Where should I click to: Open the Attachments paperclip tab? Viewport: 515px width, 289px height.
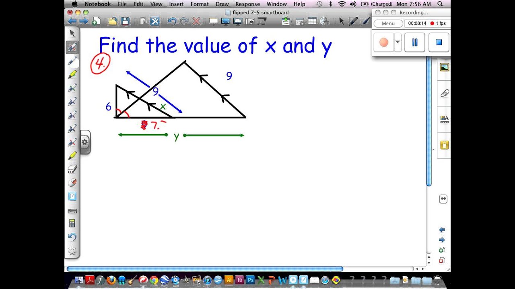point(444,94)
